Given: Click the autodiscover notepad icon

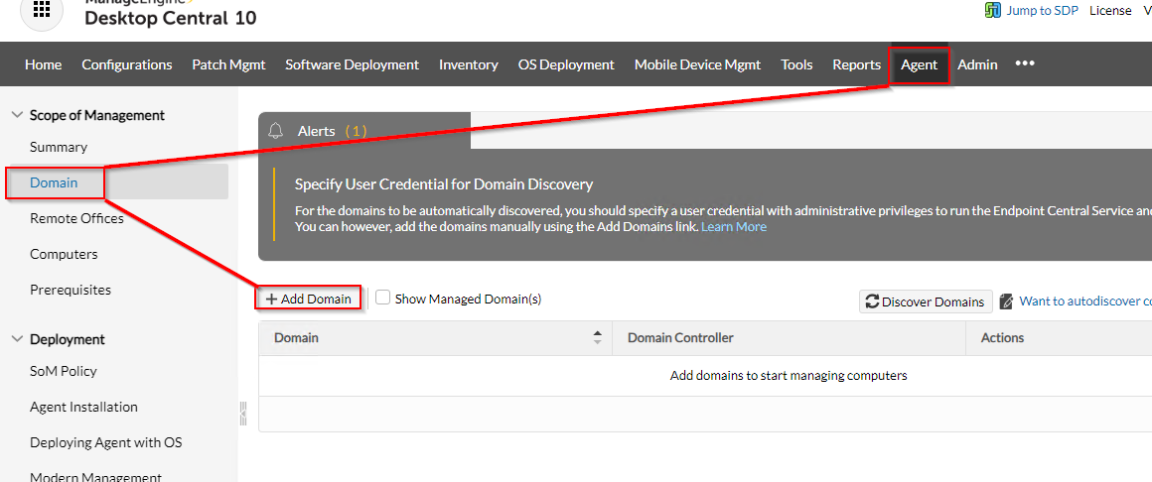Looking at the screenshot, I should 1006,301.
